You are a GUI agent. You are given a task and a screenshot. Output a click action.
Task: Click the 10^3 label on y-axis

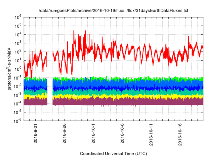tap(18, 42)
